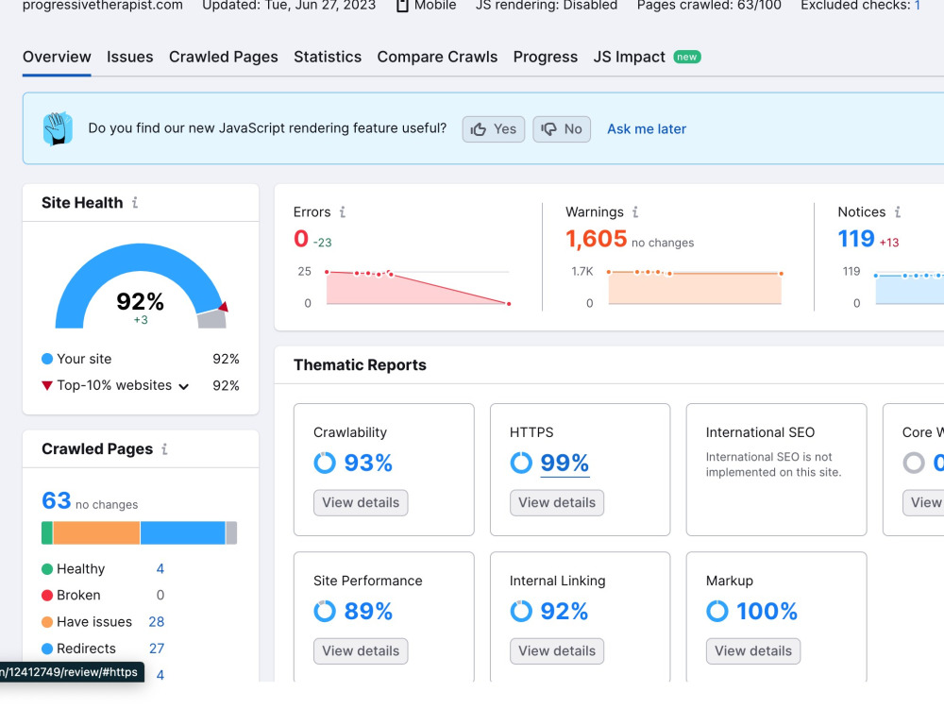The width and height of the screenshot is (944, 708).
Task: View details for Markup report
Action: [753, 650]
